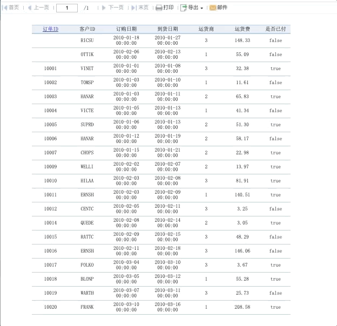Select the FRANK customer cell
337x326 pixels.
click(x=87, y=307)
